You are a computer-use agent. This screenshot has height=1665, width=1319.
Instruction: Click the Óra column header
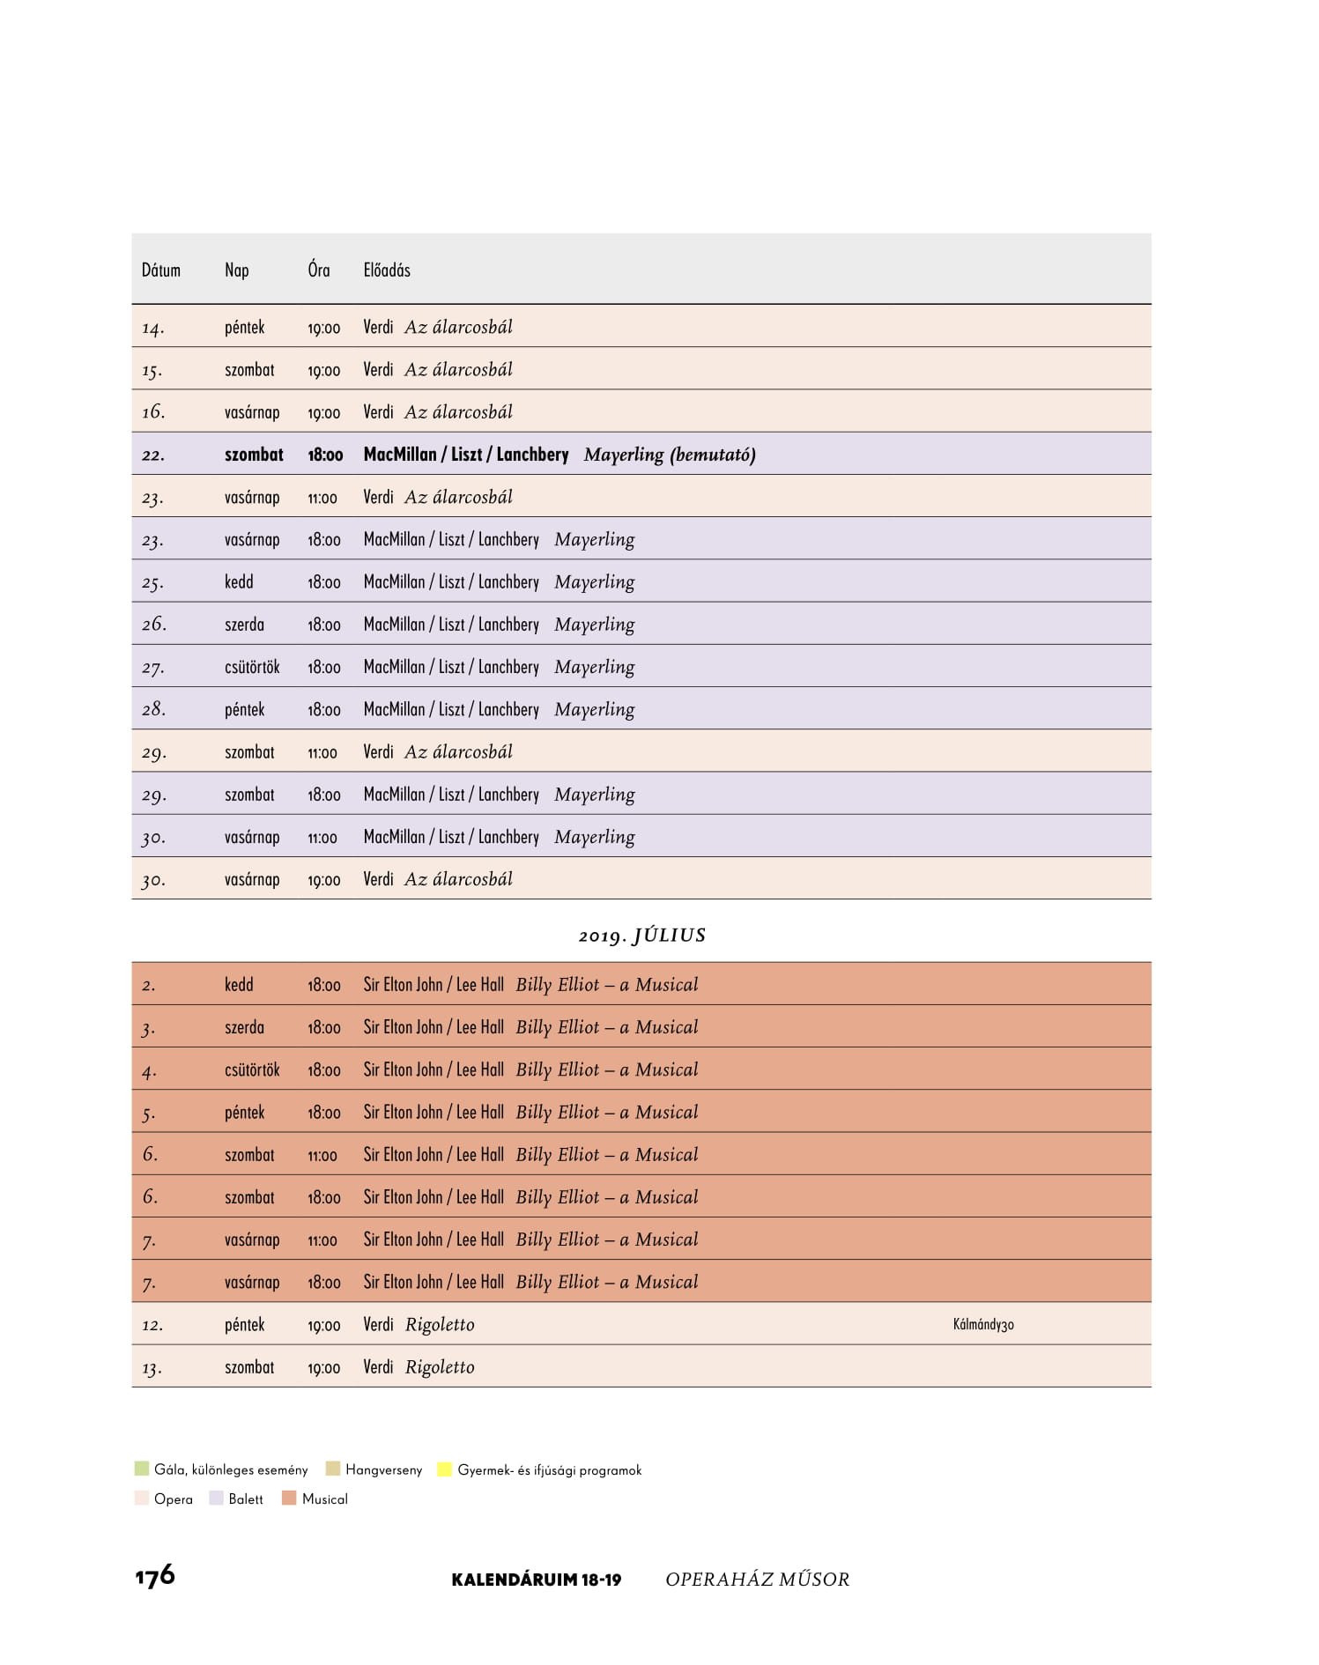click(x=319, y=270)
